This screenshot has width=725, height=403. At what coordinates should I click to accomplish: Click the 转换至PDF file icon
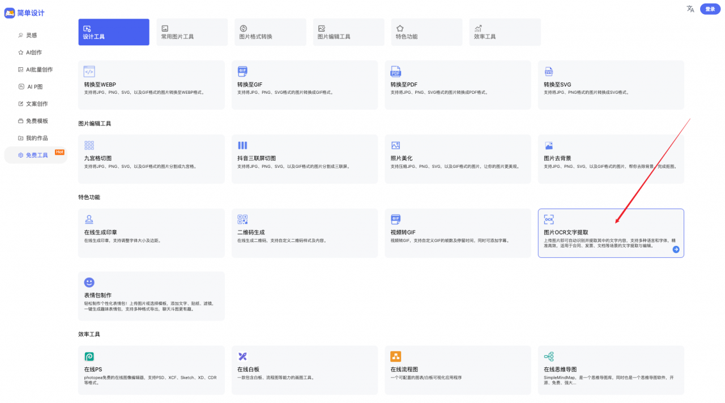(x=395, y=72)
